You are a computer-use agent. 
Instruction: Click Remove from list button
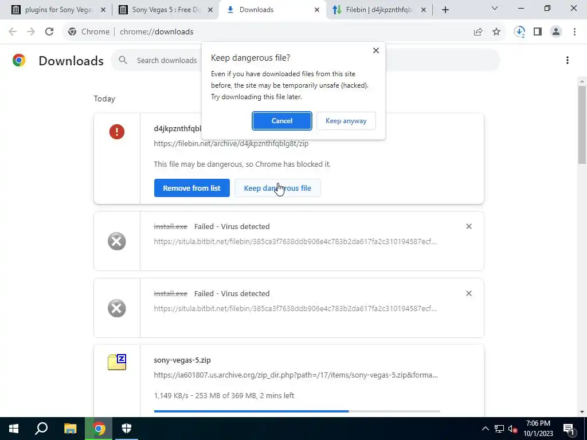[x=191, y=188]
